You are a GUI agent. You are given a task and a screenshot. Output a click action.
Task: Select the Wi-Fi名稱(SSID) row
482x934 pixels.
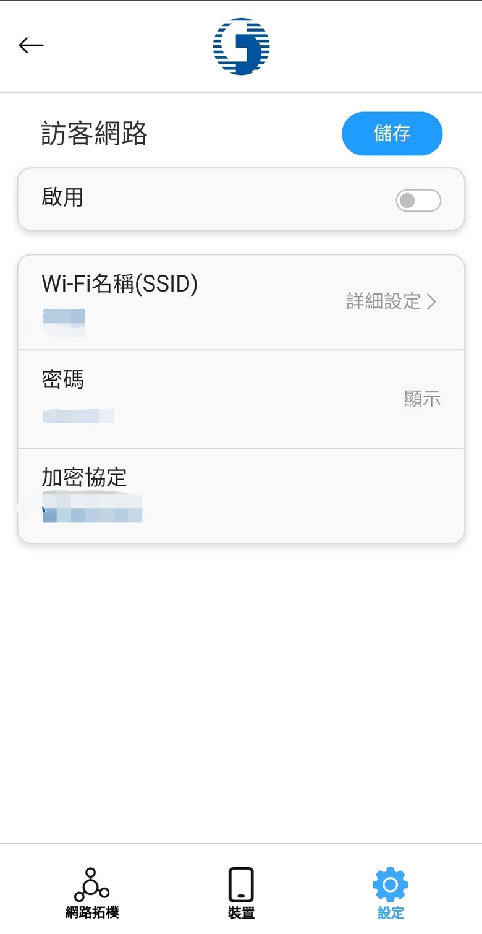tap(241, 302)
